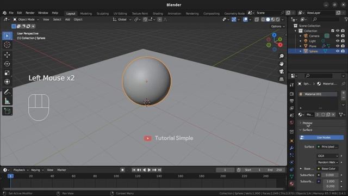348x196 pixels.
Task: Click the Blender logo menu icon
Action: (x=4, y=13)
